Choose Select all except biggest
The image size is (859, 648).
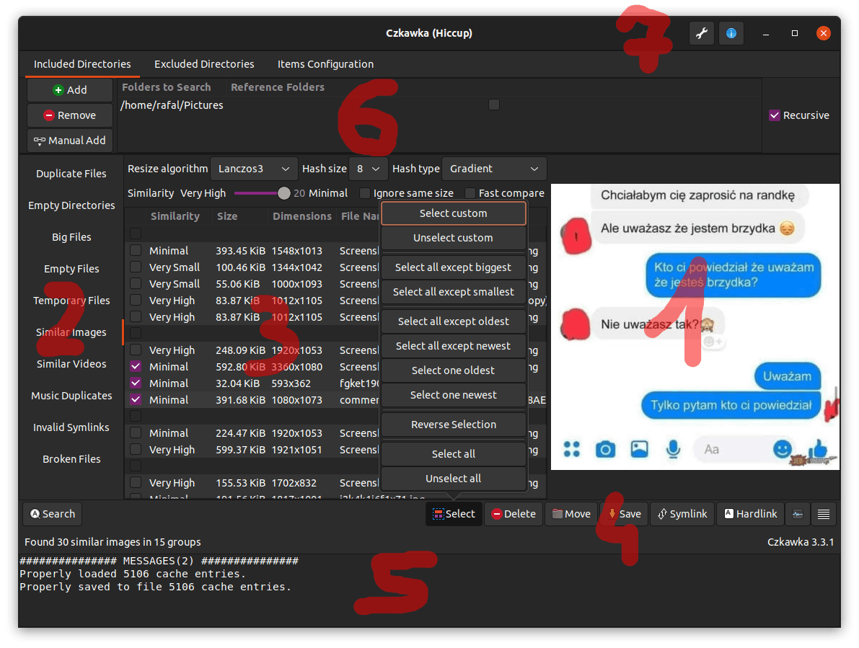point(453,267)
